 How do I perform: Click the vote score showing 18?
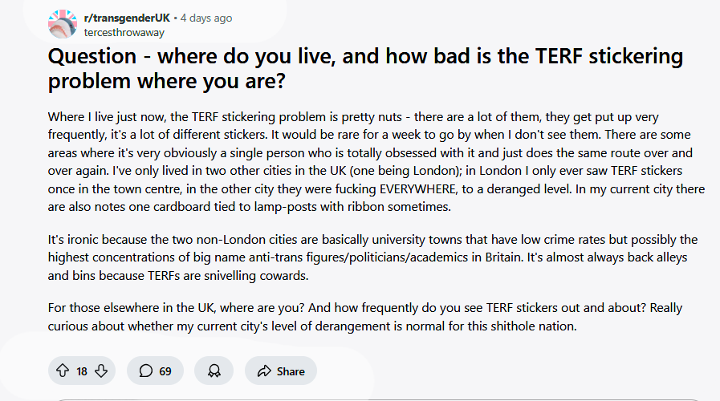click(82, 371)
